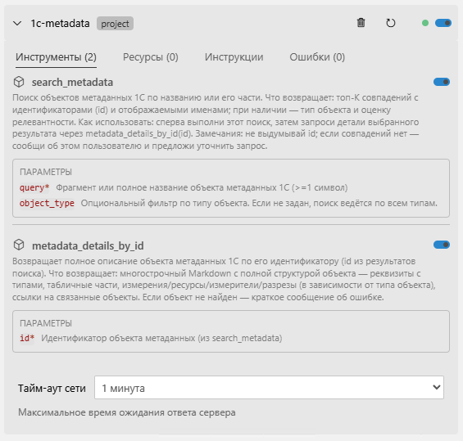Switch to the Ресурсы (0) tab
463x441 pixels.
[x=151, y=57]
